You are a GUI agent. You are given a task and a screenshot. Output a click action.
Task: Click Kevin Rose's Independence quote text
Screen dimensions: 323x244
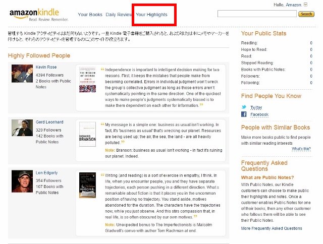162,87
